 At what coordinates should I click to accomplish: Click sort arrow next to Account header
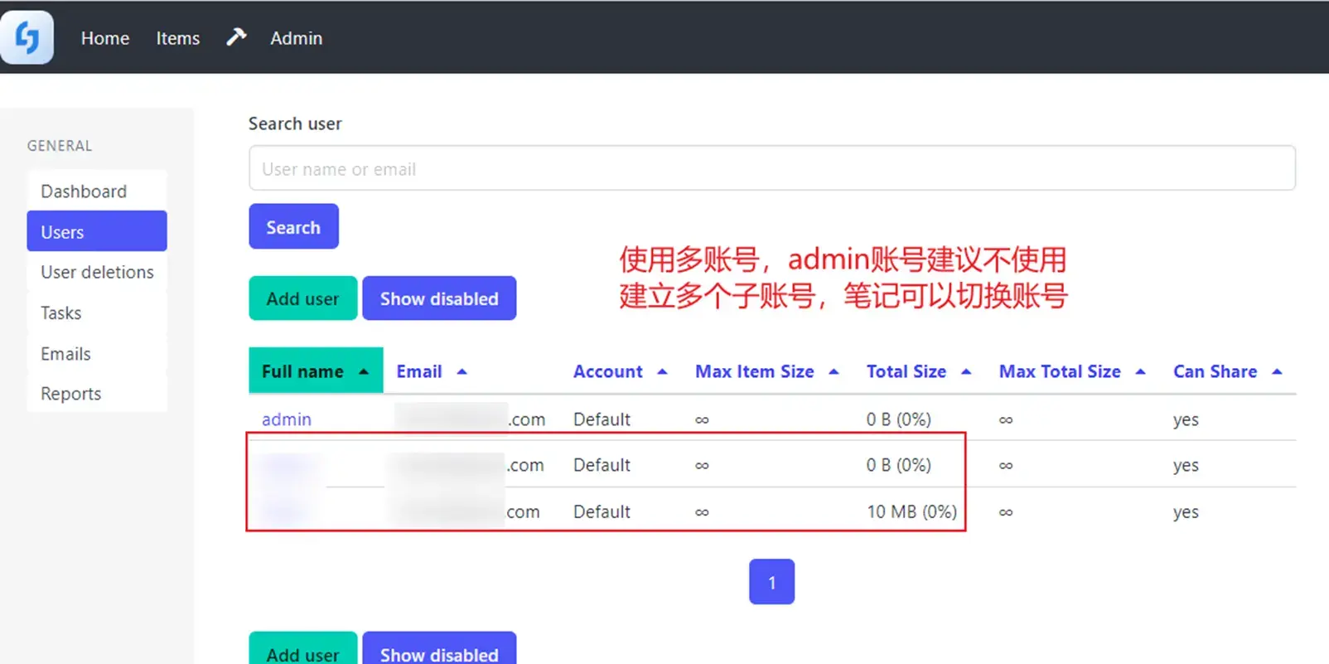(662, 371)
